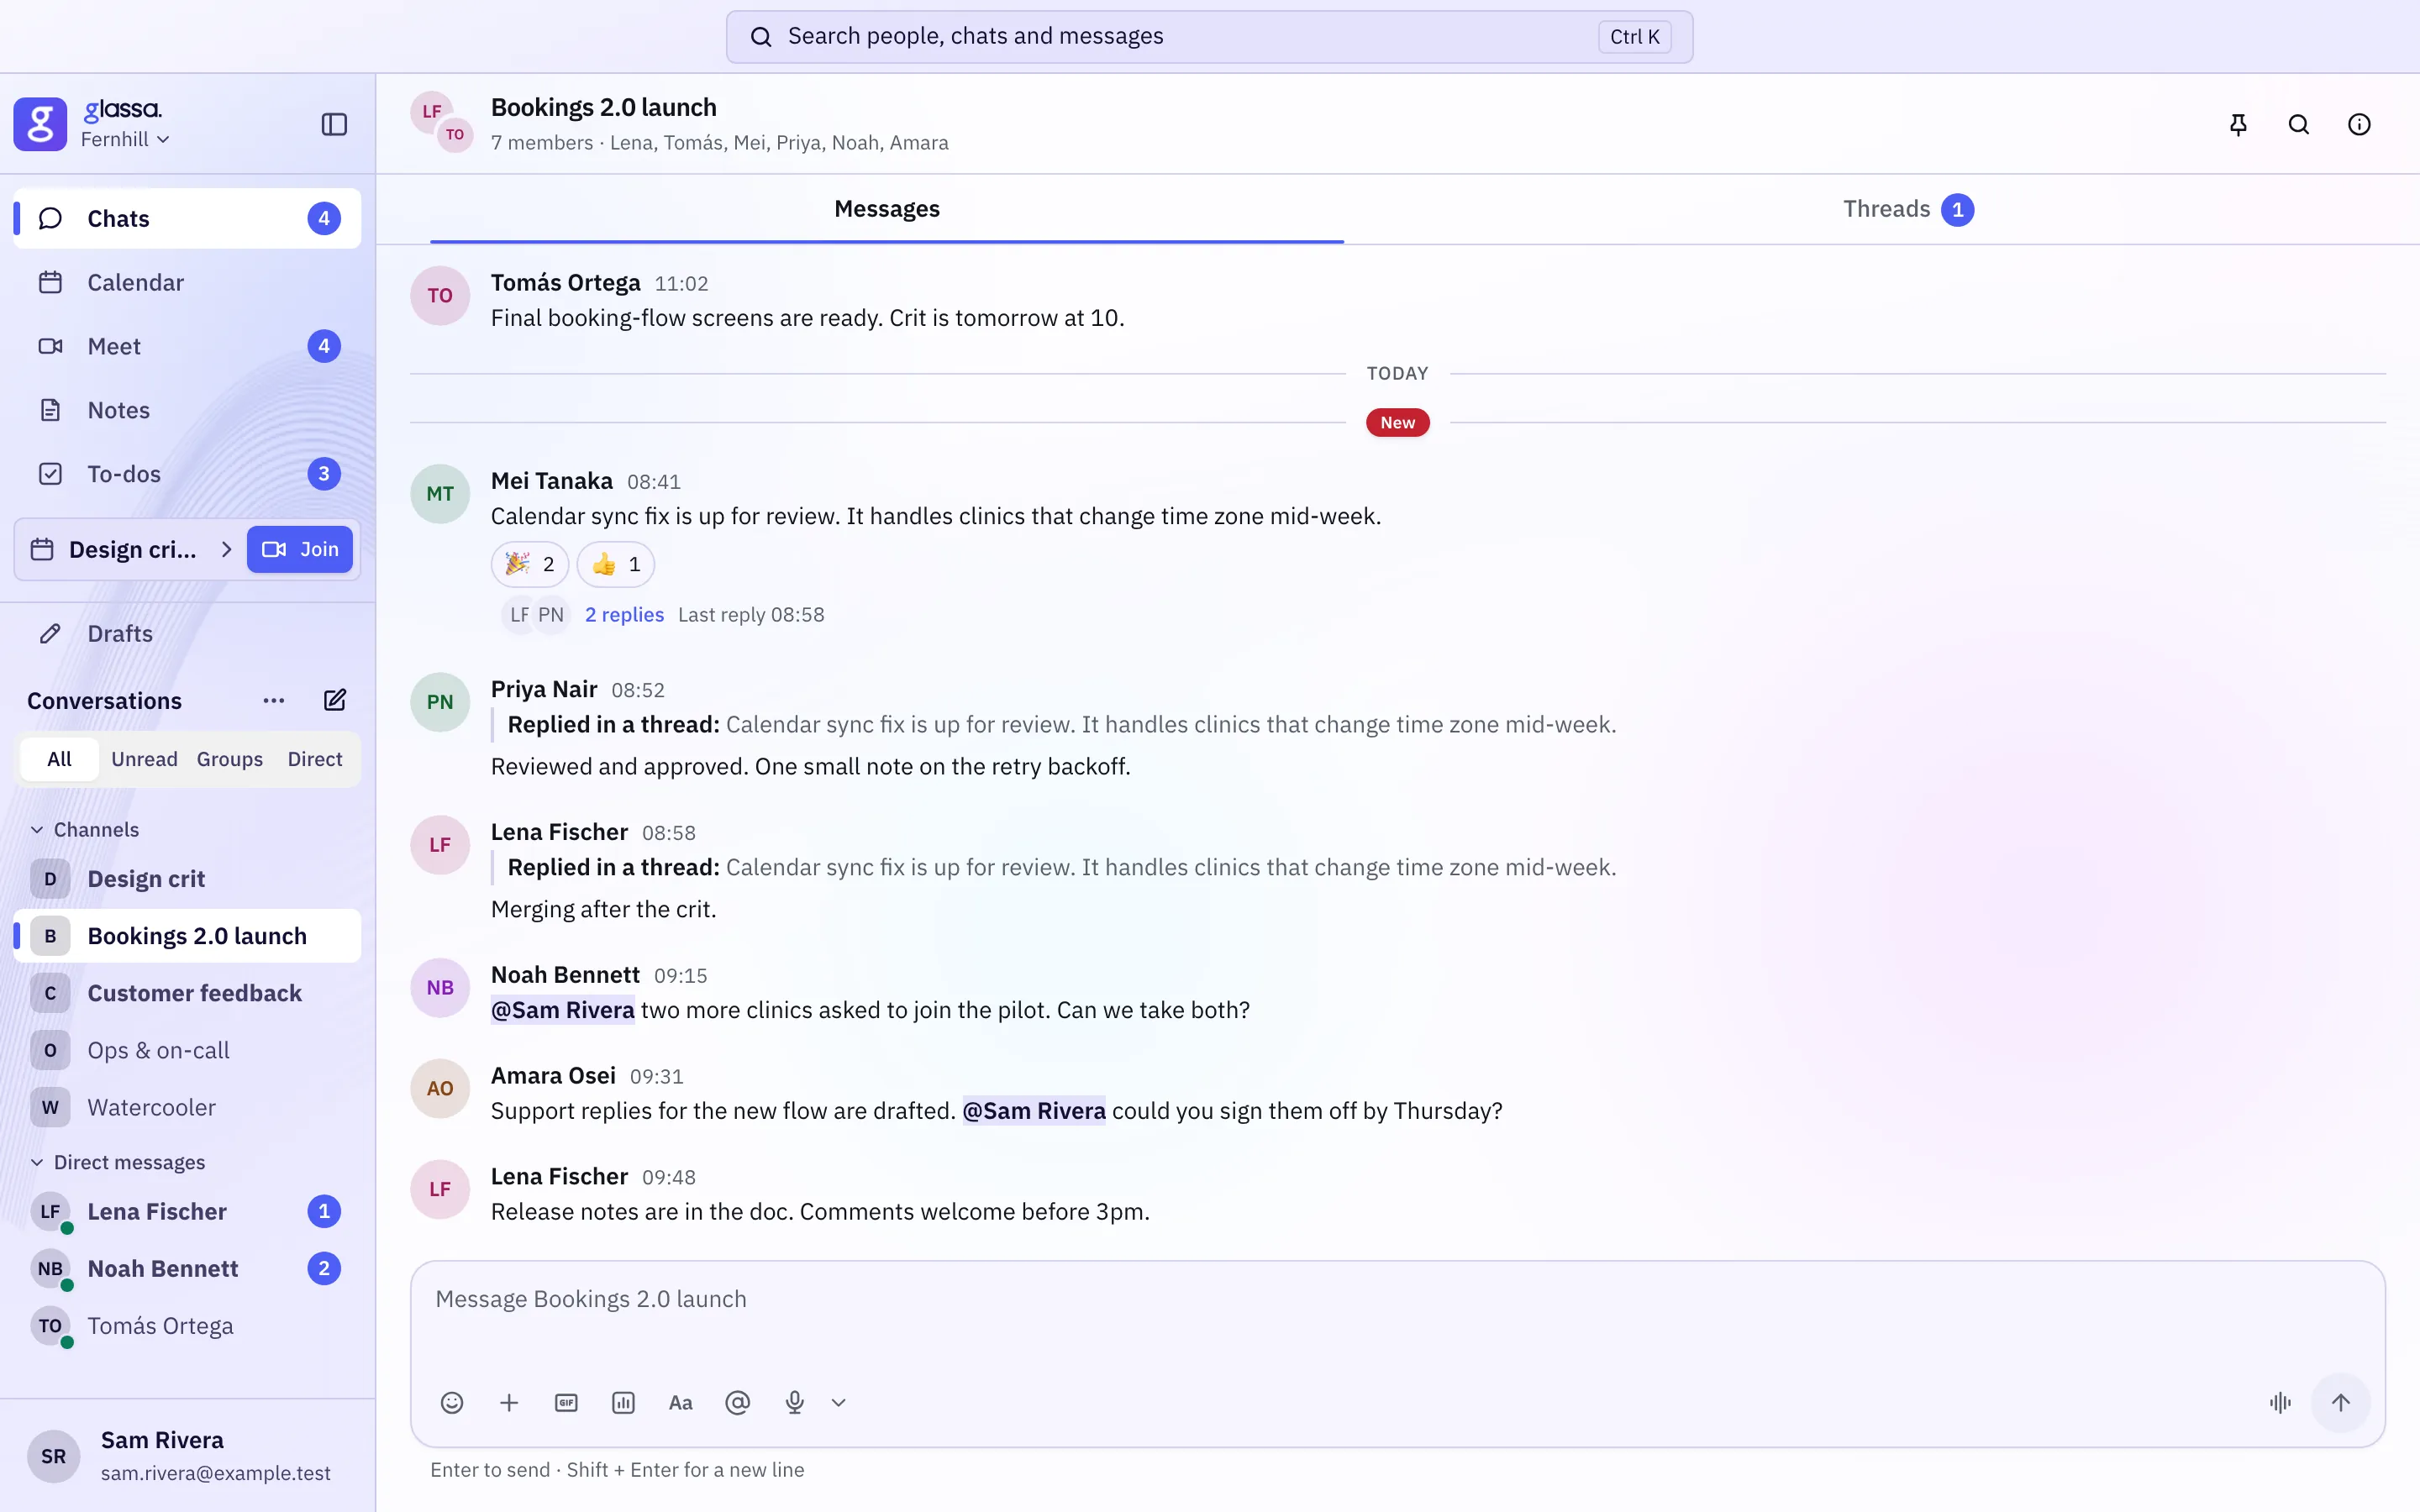Add an attachment with the plus icon
Image resolution: width=2420 pixels, height=1512 pixels.
click(509, 1403)
